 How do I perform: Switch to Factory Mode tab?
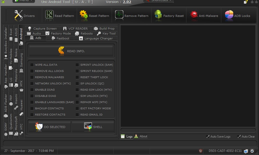pyautogui.click(x=58, y=33)
